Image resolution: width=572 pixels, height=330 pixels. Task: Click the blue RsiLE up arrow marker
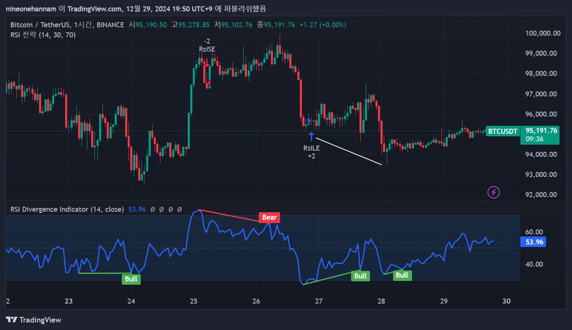point(311,136)
